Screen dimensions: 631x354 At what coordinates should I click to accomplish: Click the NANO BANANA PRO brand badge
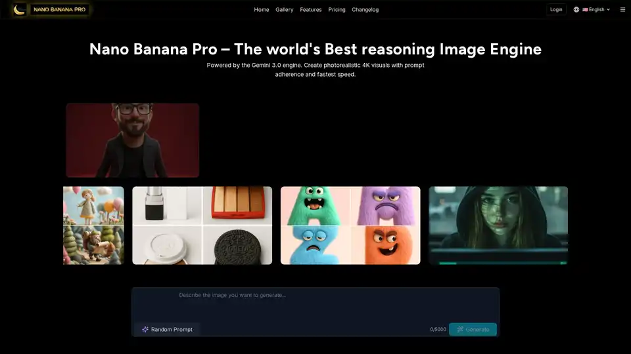point(60,10)
